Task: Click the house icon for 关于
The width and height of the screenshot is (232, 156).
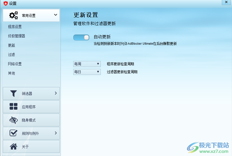Action: click(14, 146)
